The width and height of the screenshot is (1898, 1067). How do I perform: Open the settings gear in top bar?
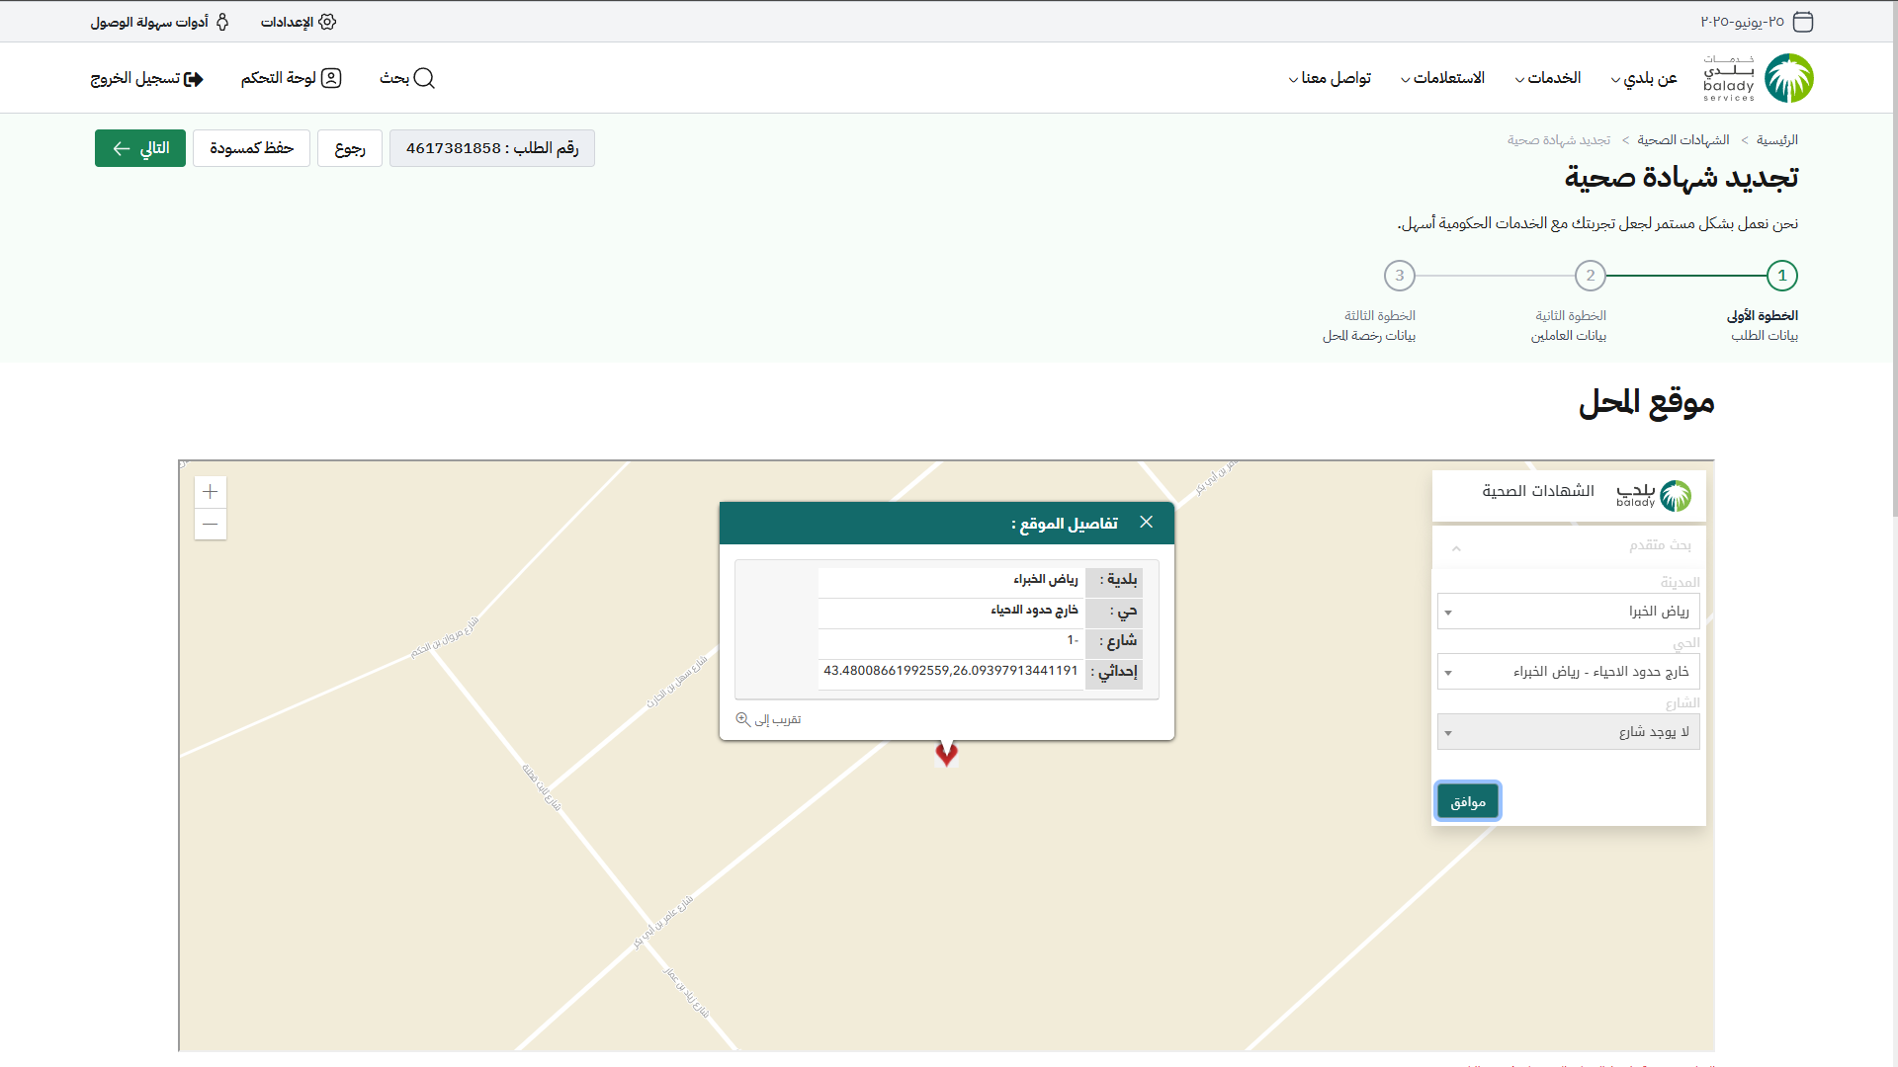point(327,22)
